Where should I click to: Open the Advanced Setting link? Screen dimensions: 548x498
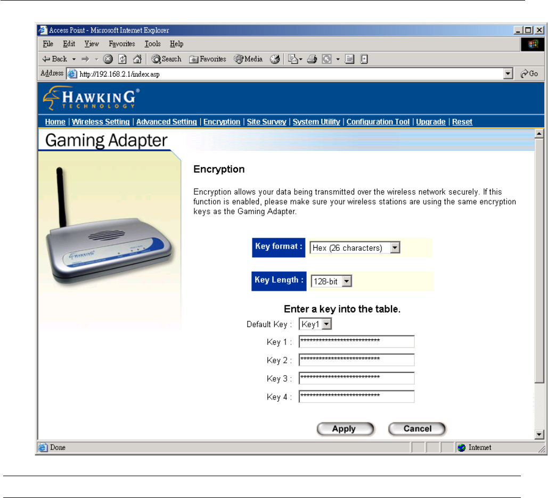tap(166, 122)
